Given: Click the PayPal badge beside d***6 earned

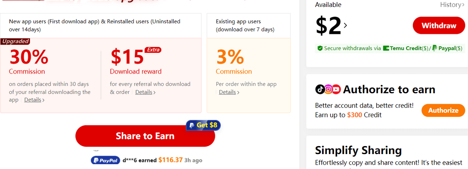Looking at the screenshot, I should [106, 160].
